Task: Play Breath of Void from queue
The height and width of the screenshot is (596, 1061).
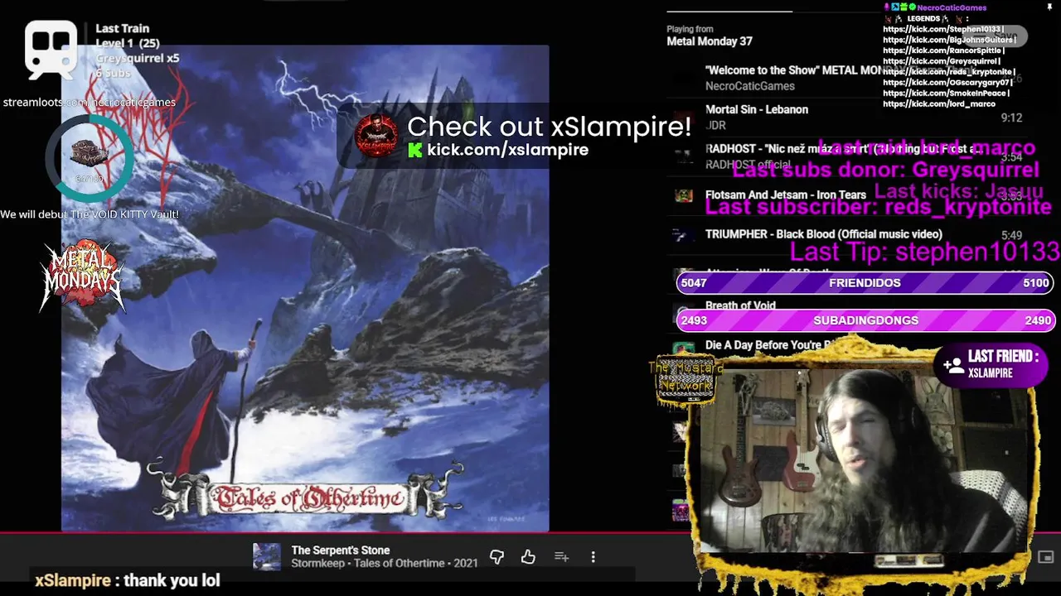Action: [740, 305]
